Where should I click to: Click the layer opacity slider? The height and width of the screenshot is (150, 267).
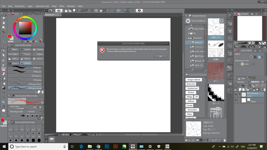point(255,82)
